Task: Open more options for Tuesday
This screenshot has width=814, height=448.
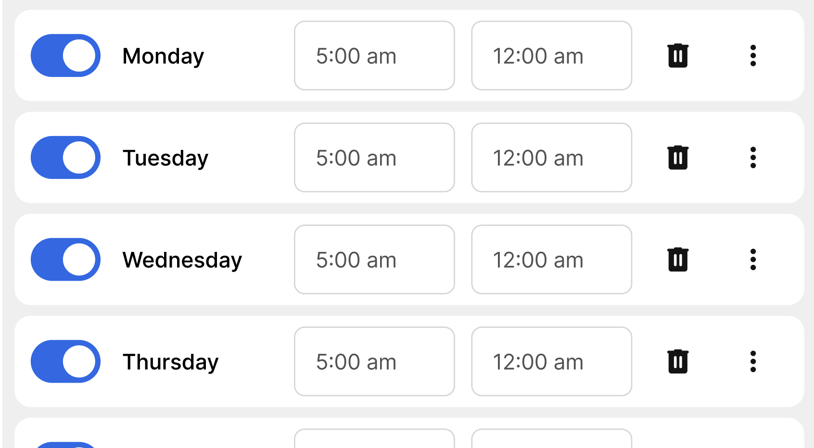Action: coord(753,158)
